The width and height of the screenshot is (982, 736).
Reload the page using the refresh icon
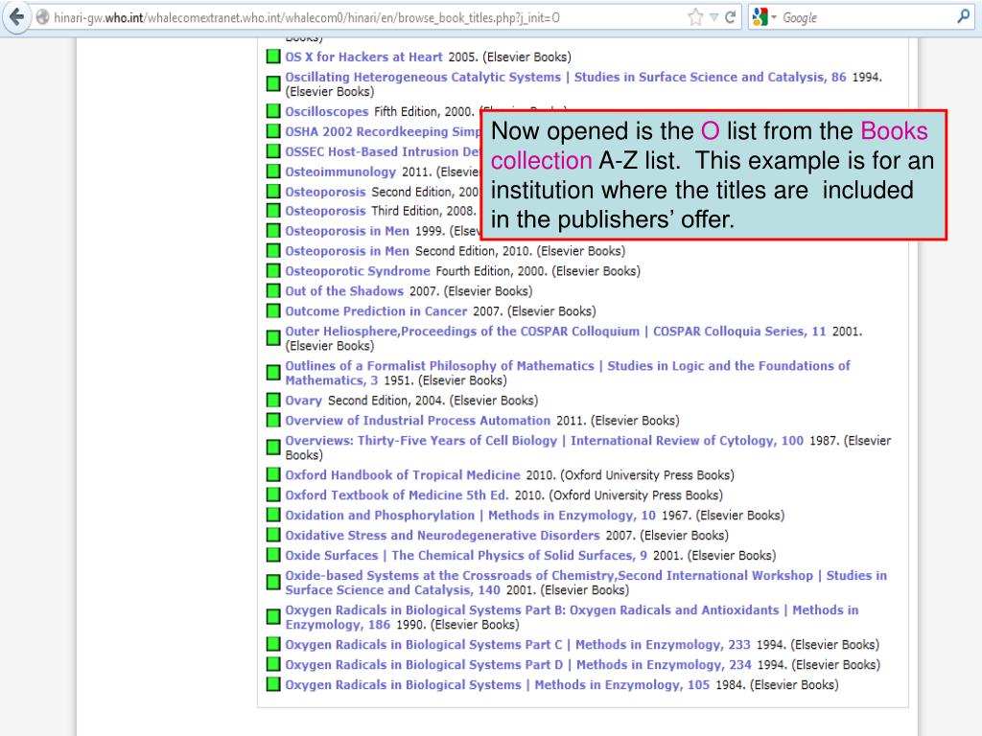pyautogui.click(x=730, y=17)
